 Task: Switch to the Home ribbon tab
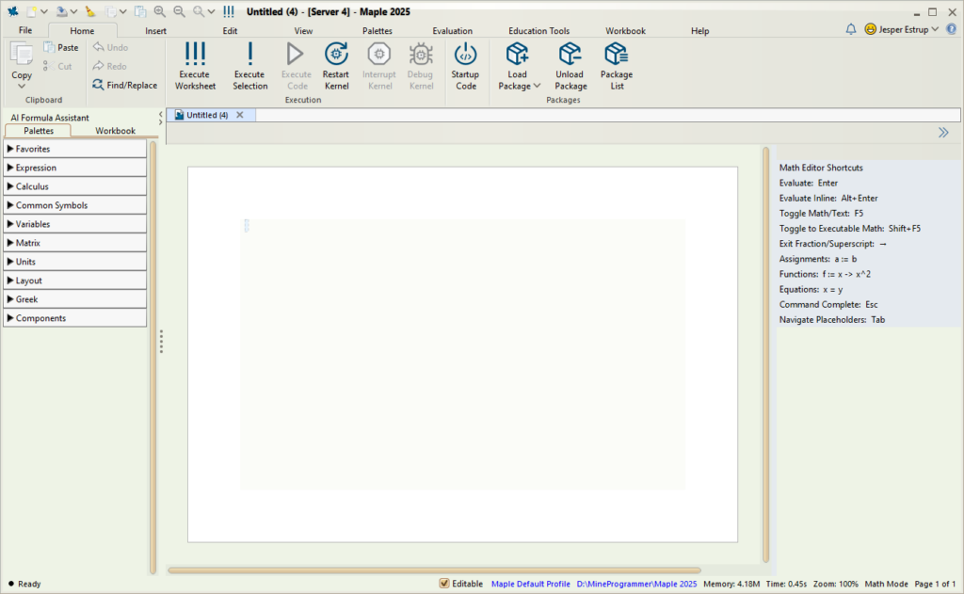(x=82, y=31)
